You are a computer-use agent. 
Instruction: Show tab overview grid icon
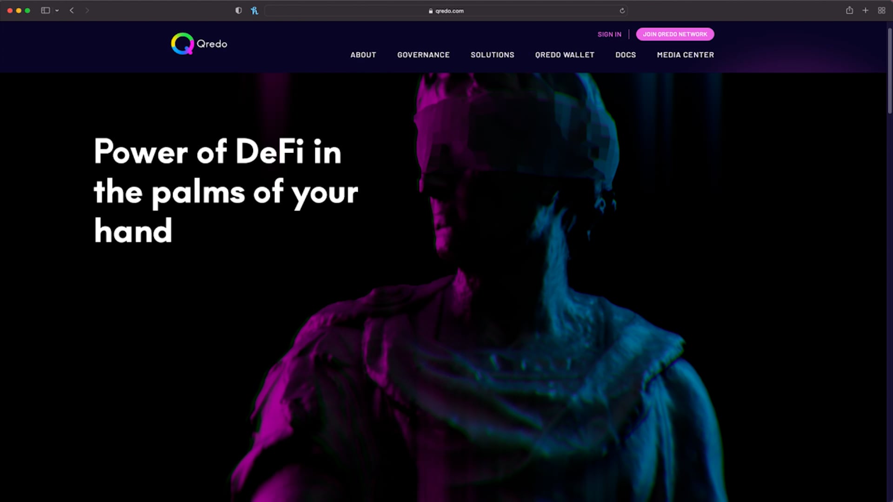click(881, 10)
